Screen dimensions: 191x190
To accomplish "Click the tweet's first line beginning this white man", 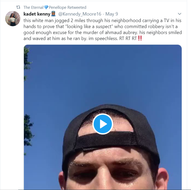I will (x=103, y=21).
